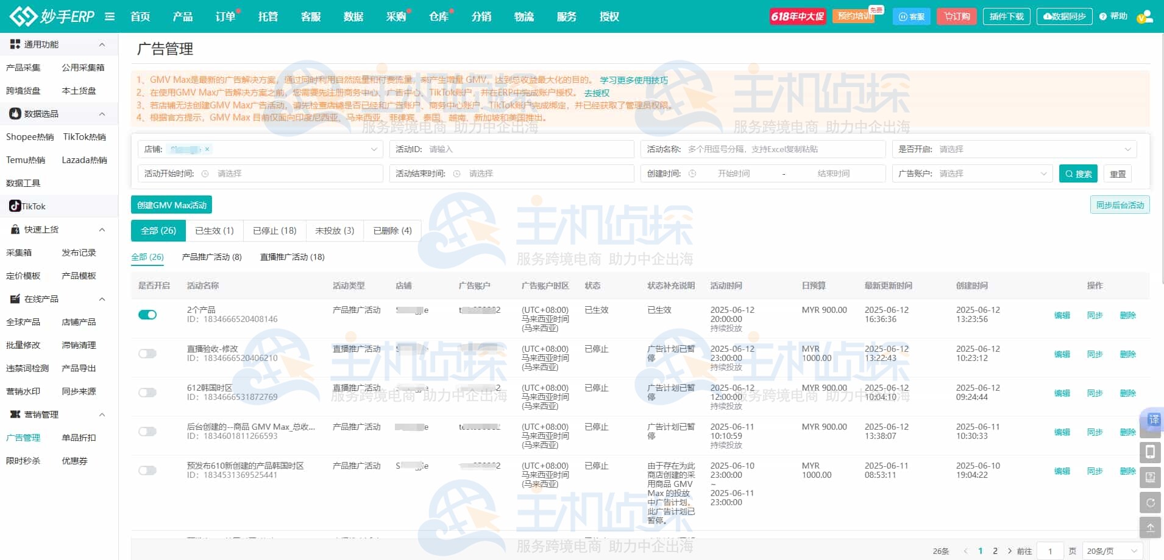The height and width of the screenshot is (560, 1164).
Task: Click the floating translate icon
Action: point(1153,419)
